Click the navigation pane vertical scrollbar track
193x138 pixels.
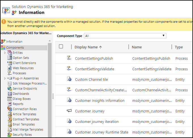(50, 90)
